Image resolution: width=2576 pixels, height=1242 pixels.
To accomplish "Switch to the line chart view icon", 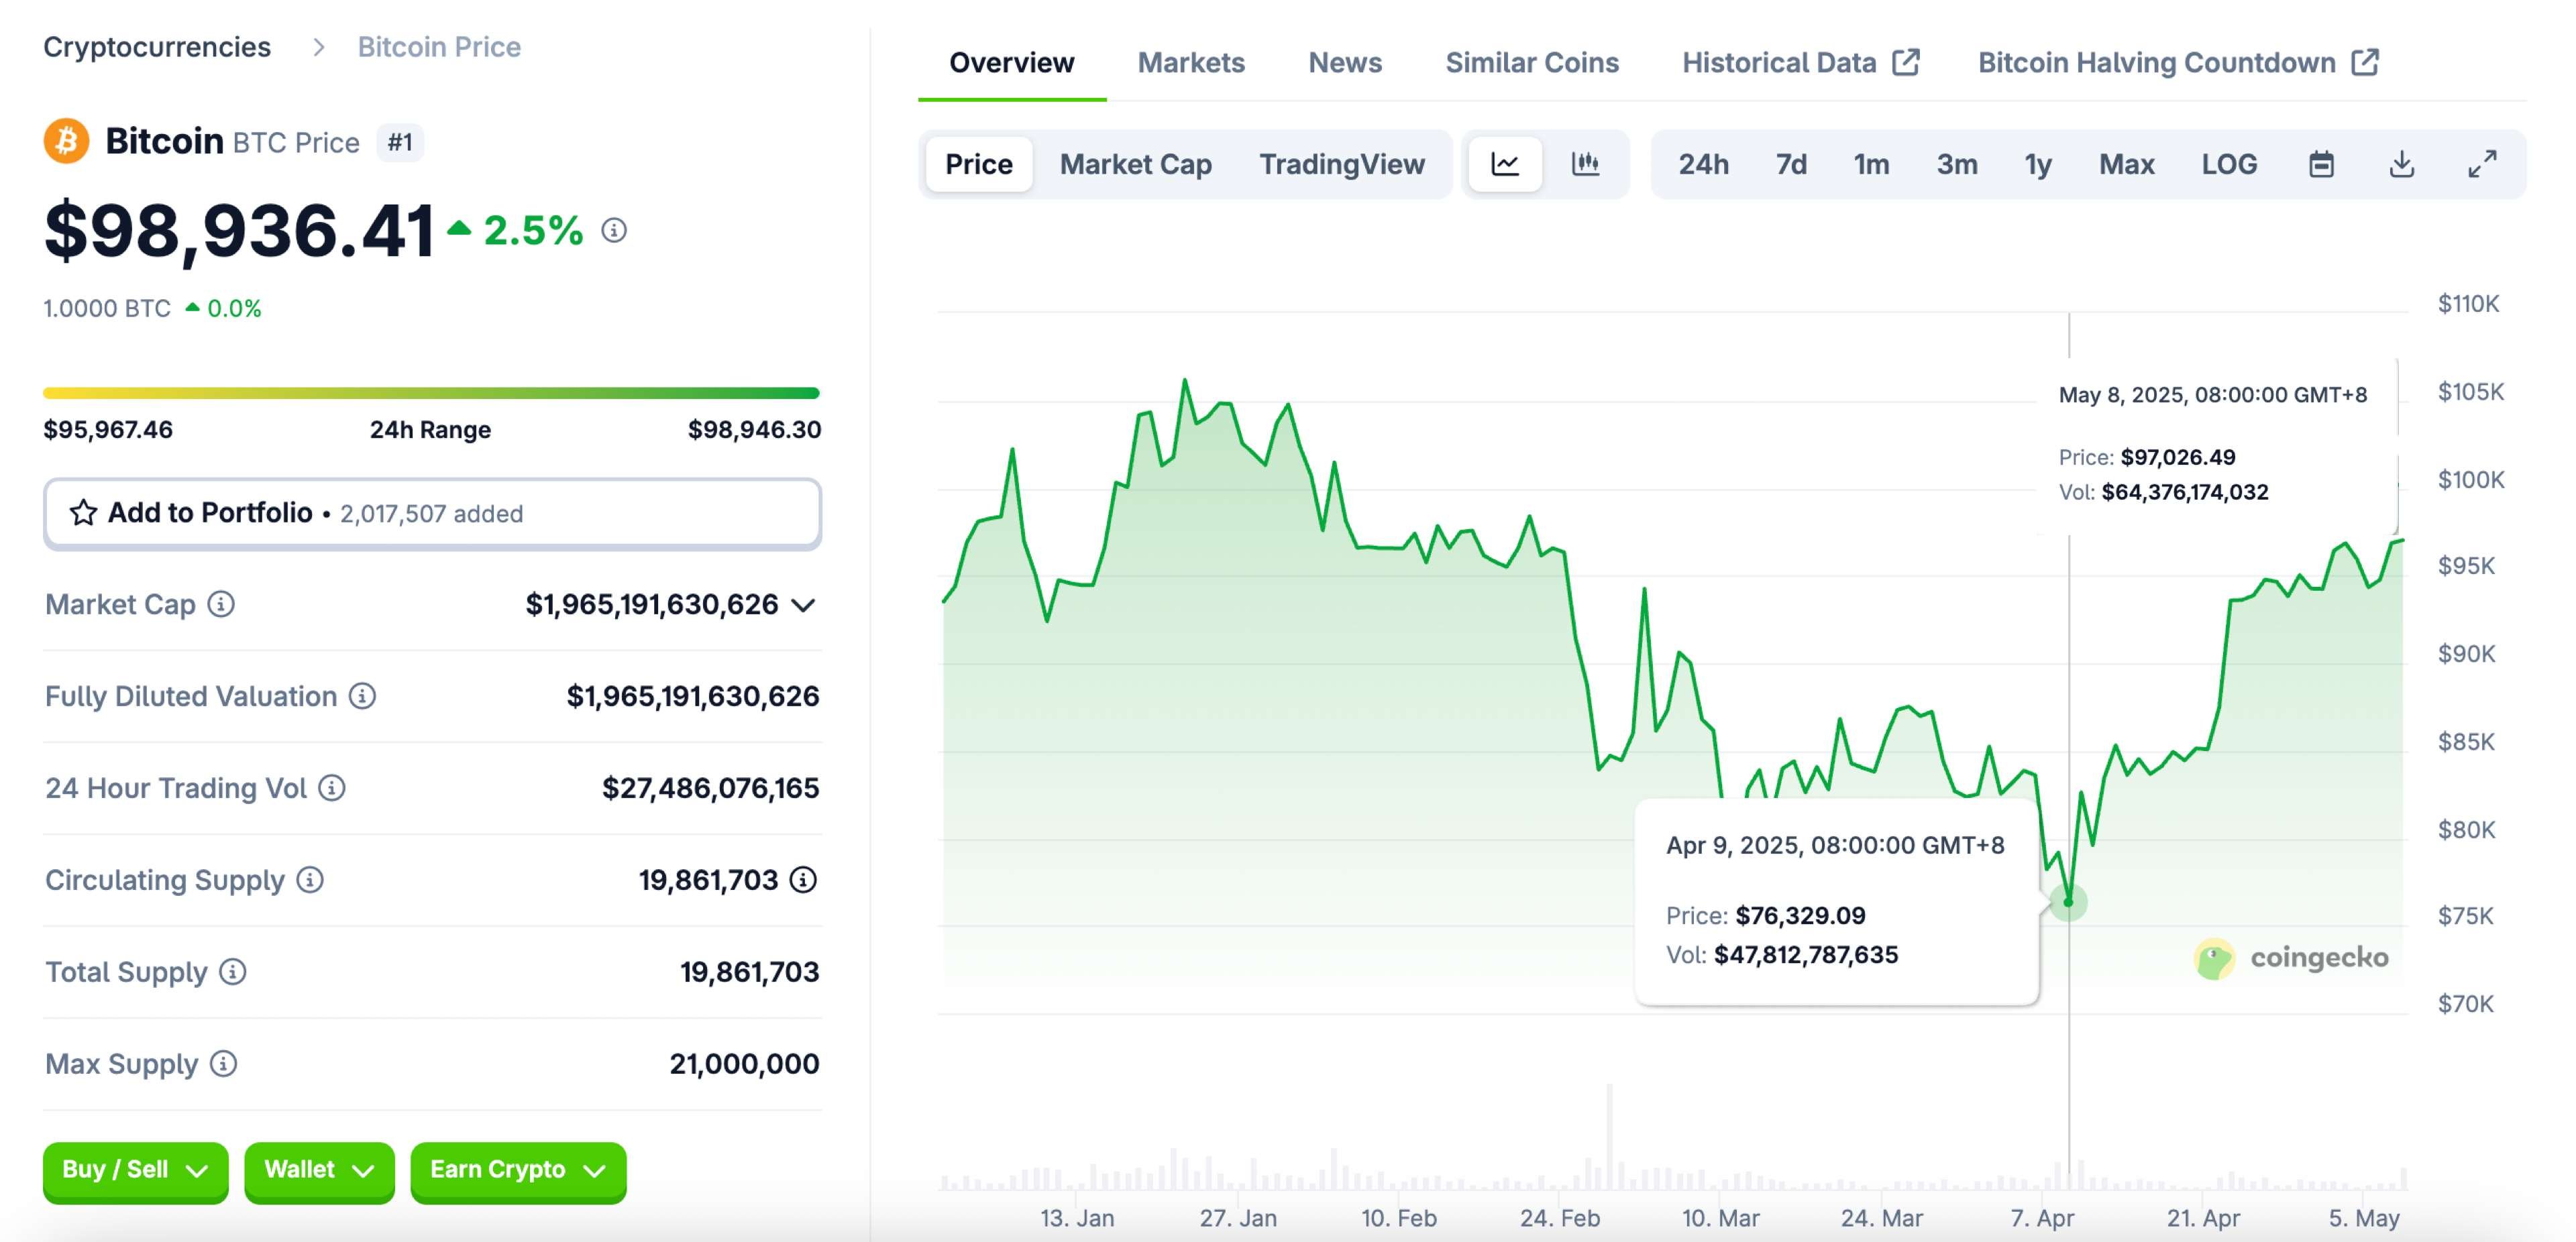I will 1505,164.
